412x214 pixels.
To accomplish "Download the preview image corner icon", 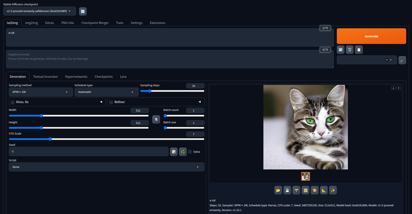I will [393, 88].
